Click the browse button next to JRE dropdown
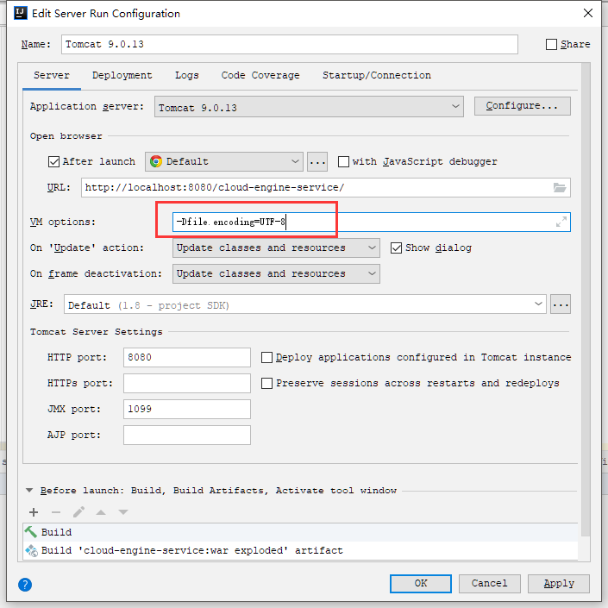 pos(561,304)
